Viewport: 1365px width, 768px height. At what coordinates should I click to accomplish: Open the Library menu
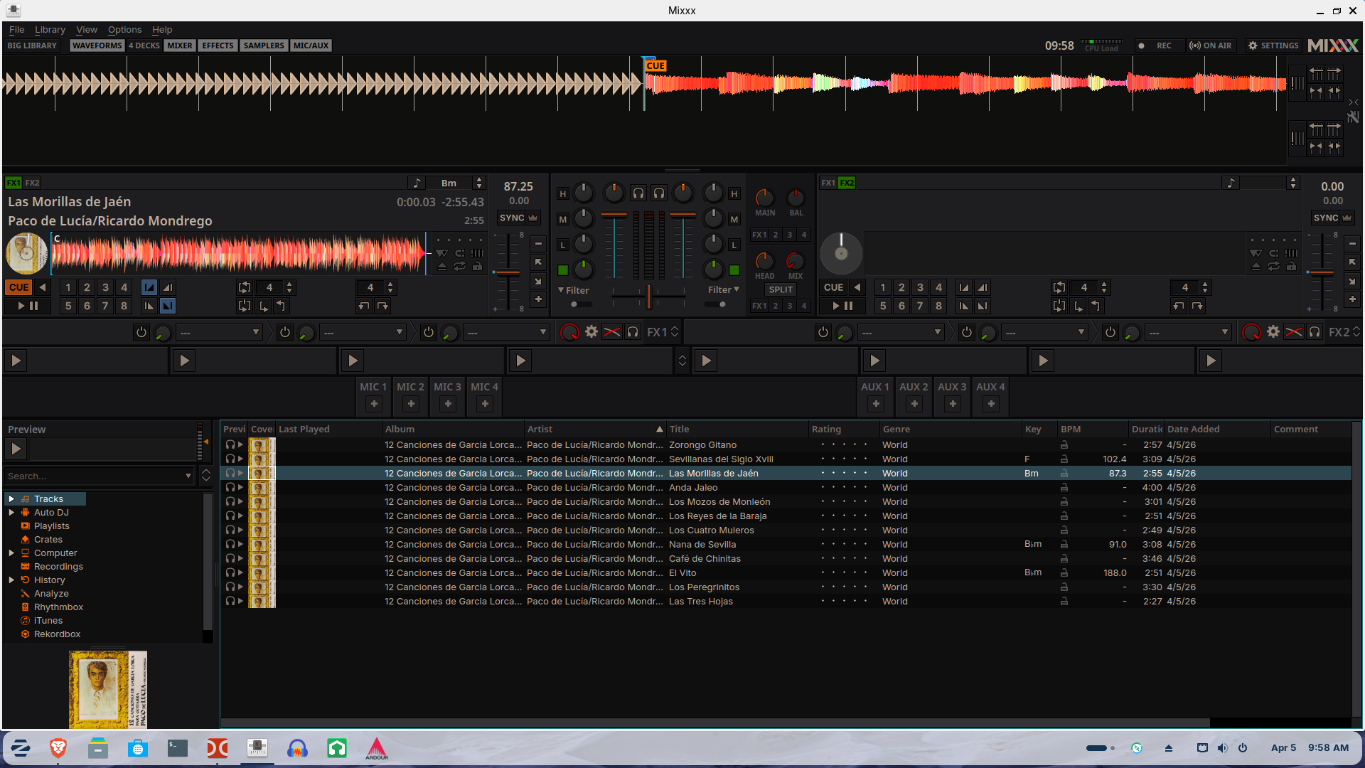50,30
